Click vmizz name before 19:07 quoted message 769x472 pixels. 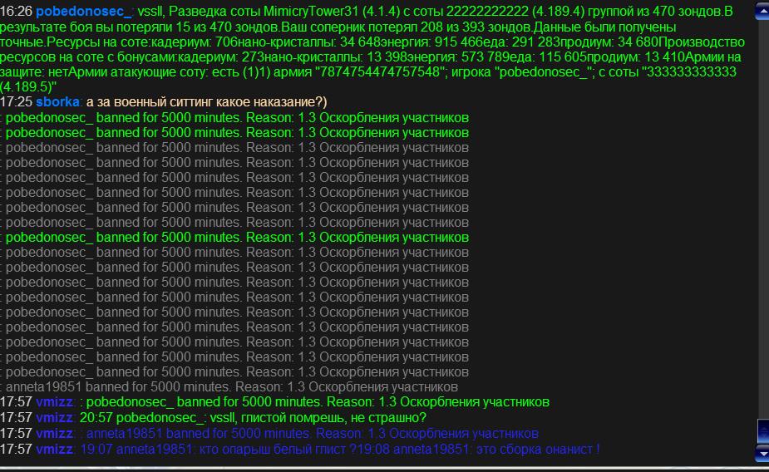55,449
